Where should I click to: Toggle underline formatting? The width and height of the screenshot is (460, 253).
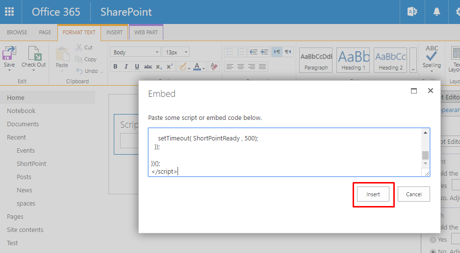137,67
